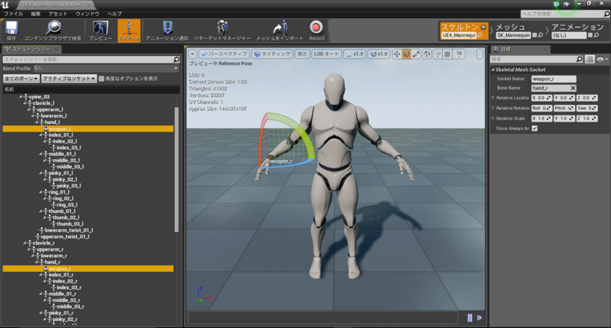Open animation picker grid icon beside (なし)

tap(590, 35)
